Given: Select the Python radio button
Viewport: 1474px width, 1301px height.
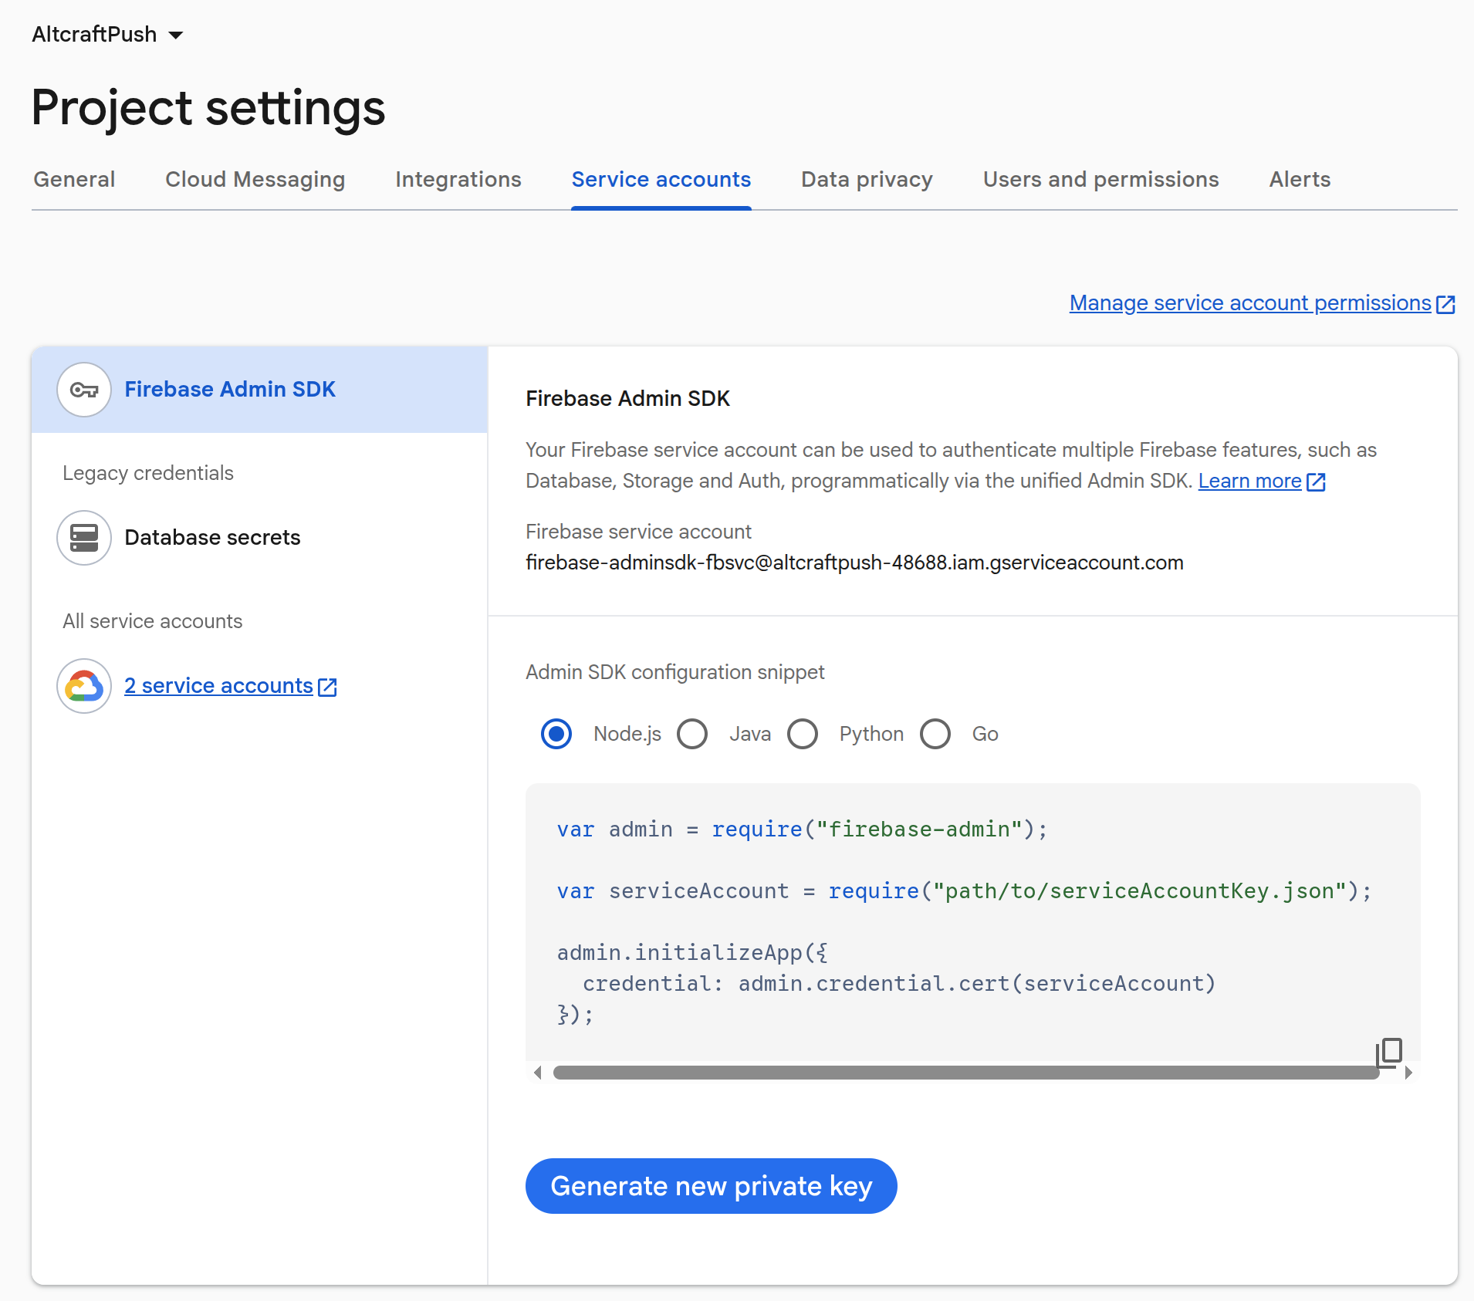Looking at the screenshot, I should point(803,734).
